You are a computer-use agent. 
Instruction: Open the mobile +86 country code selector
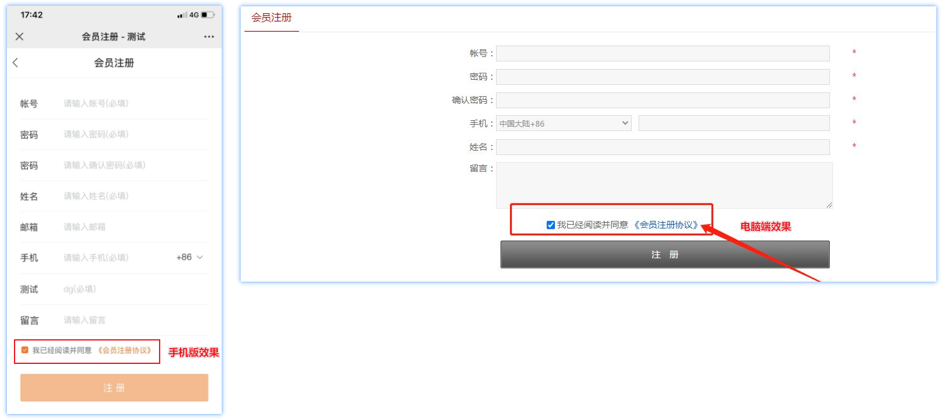(189, 257)
